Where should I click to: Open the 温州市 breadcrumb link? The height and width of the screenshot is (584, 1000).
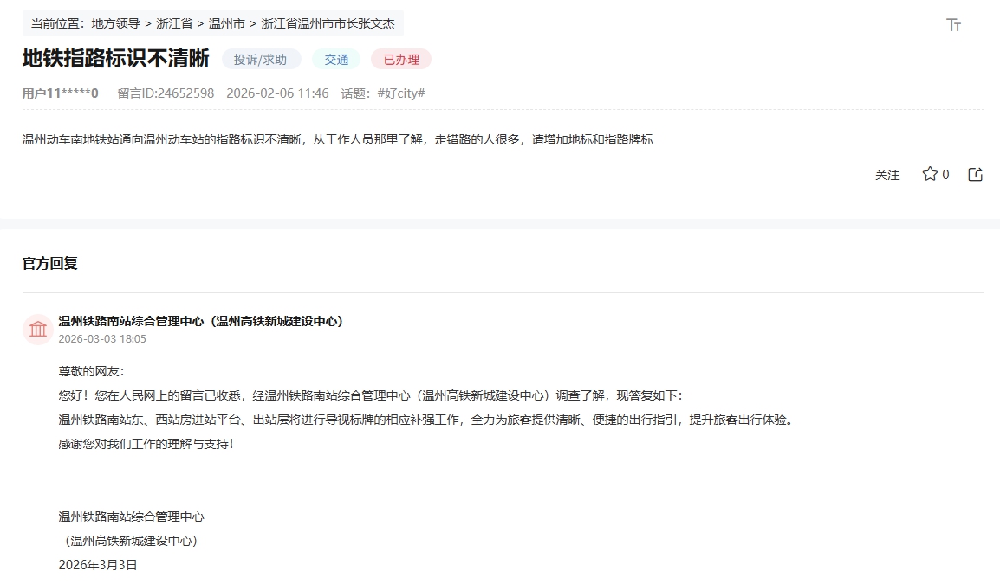pyautogui.click(x=226, y=23)
